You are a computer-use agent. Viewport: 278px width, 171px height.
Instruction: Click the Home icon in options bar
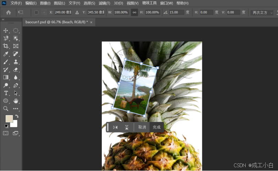[8, 12]
